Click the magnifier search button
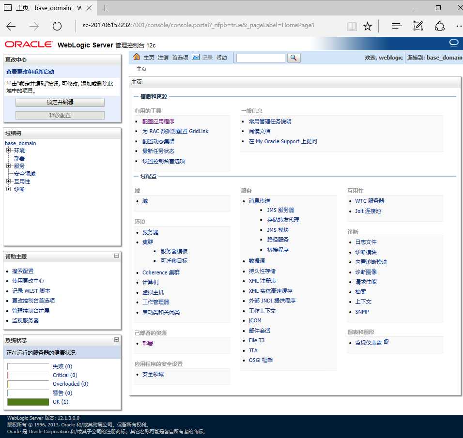 pos(293,58)
